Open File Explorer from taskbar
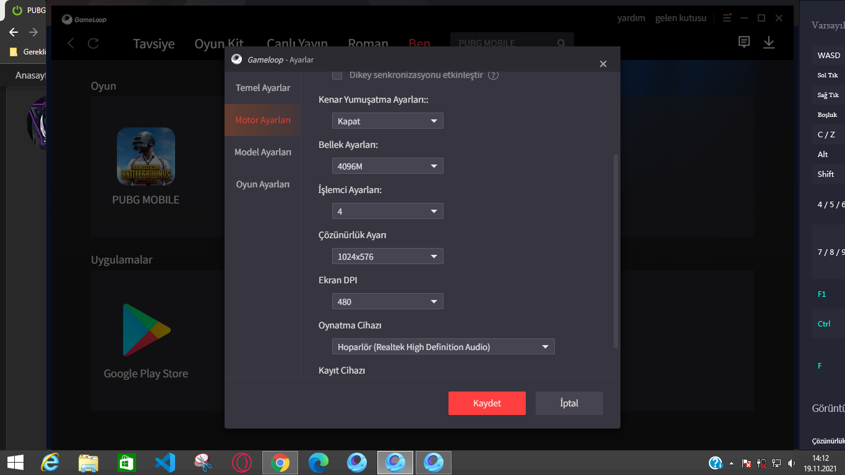Viewport: 845px width, 475px height. (x=88, y=462)
